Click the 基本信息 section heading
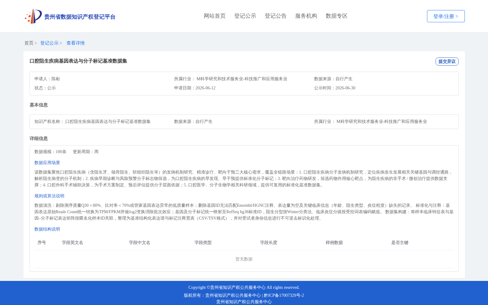The image size is (488, 305). (x=39, y=105)
